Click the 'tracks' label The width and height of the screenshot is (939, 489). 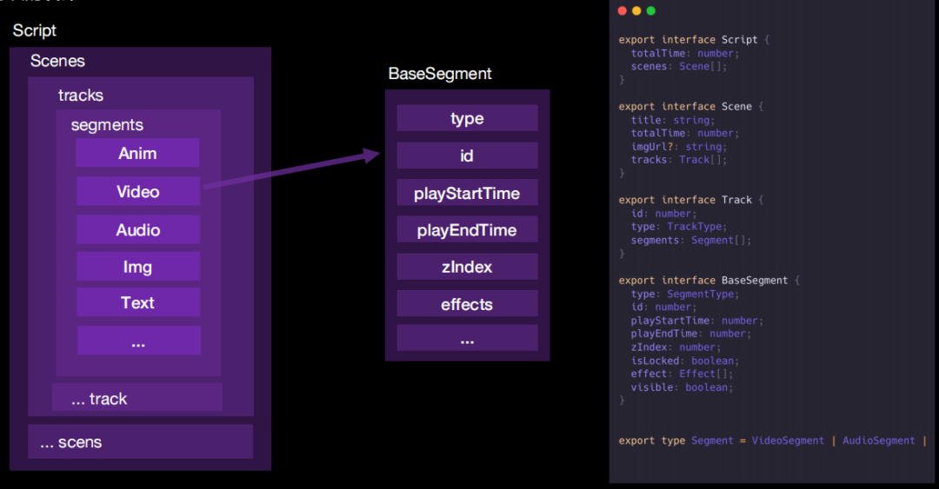coord(80,96)
